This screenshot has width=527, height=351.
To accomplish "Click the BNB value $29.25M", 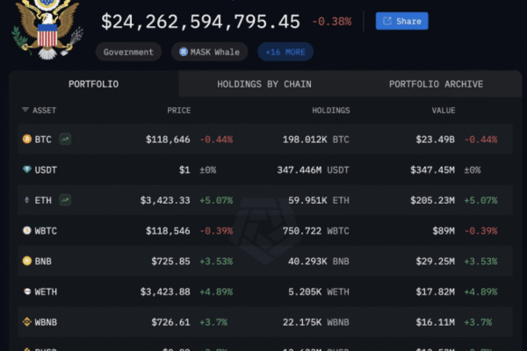I will click(x=436, y=261).
